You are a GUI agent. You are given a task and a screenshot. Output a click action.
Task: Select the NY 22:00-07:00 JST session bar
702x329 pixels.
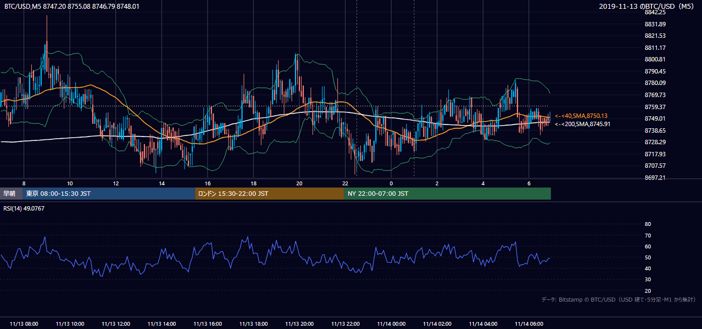pos(448,194)
